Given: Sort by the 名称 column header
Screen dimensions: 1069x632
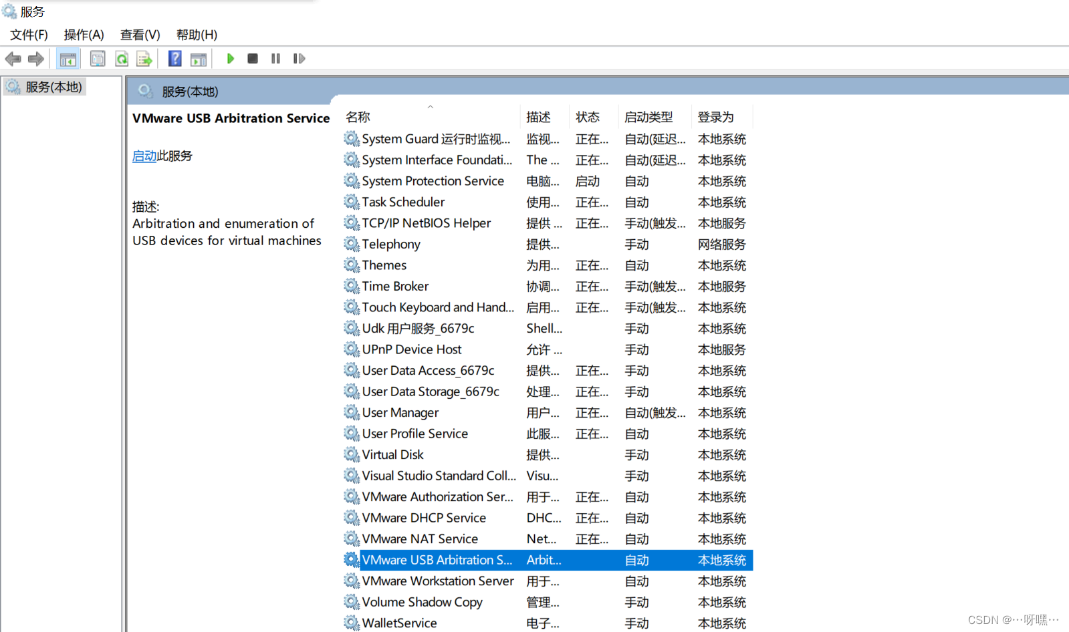Looking at the screenshot, I should pos(358,117).
